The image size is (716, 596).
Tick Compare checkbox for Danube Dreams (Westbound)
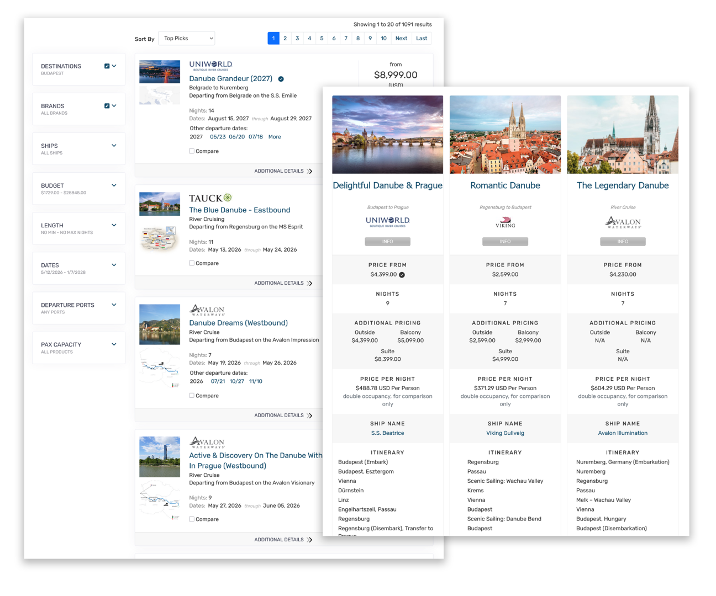pyautogui.click(x=192, y=396)
